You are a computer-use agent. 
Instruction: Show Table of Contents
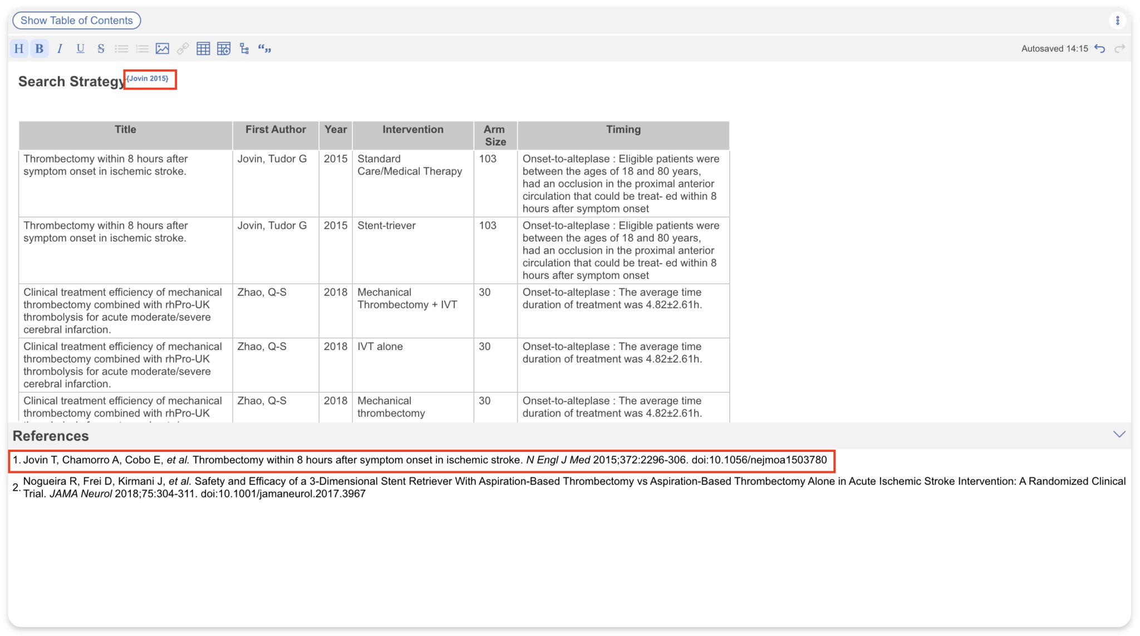coord(76,20)
